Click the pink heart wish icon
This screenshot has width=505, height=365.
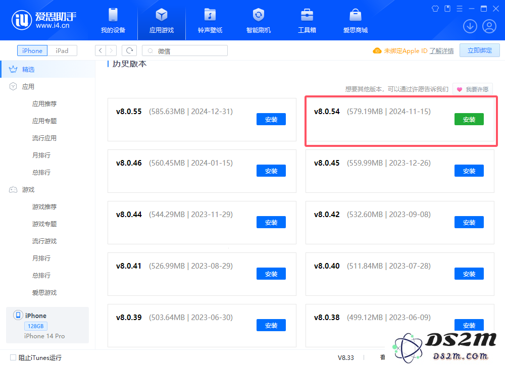(x=460, y=89)
